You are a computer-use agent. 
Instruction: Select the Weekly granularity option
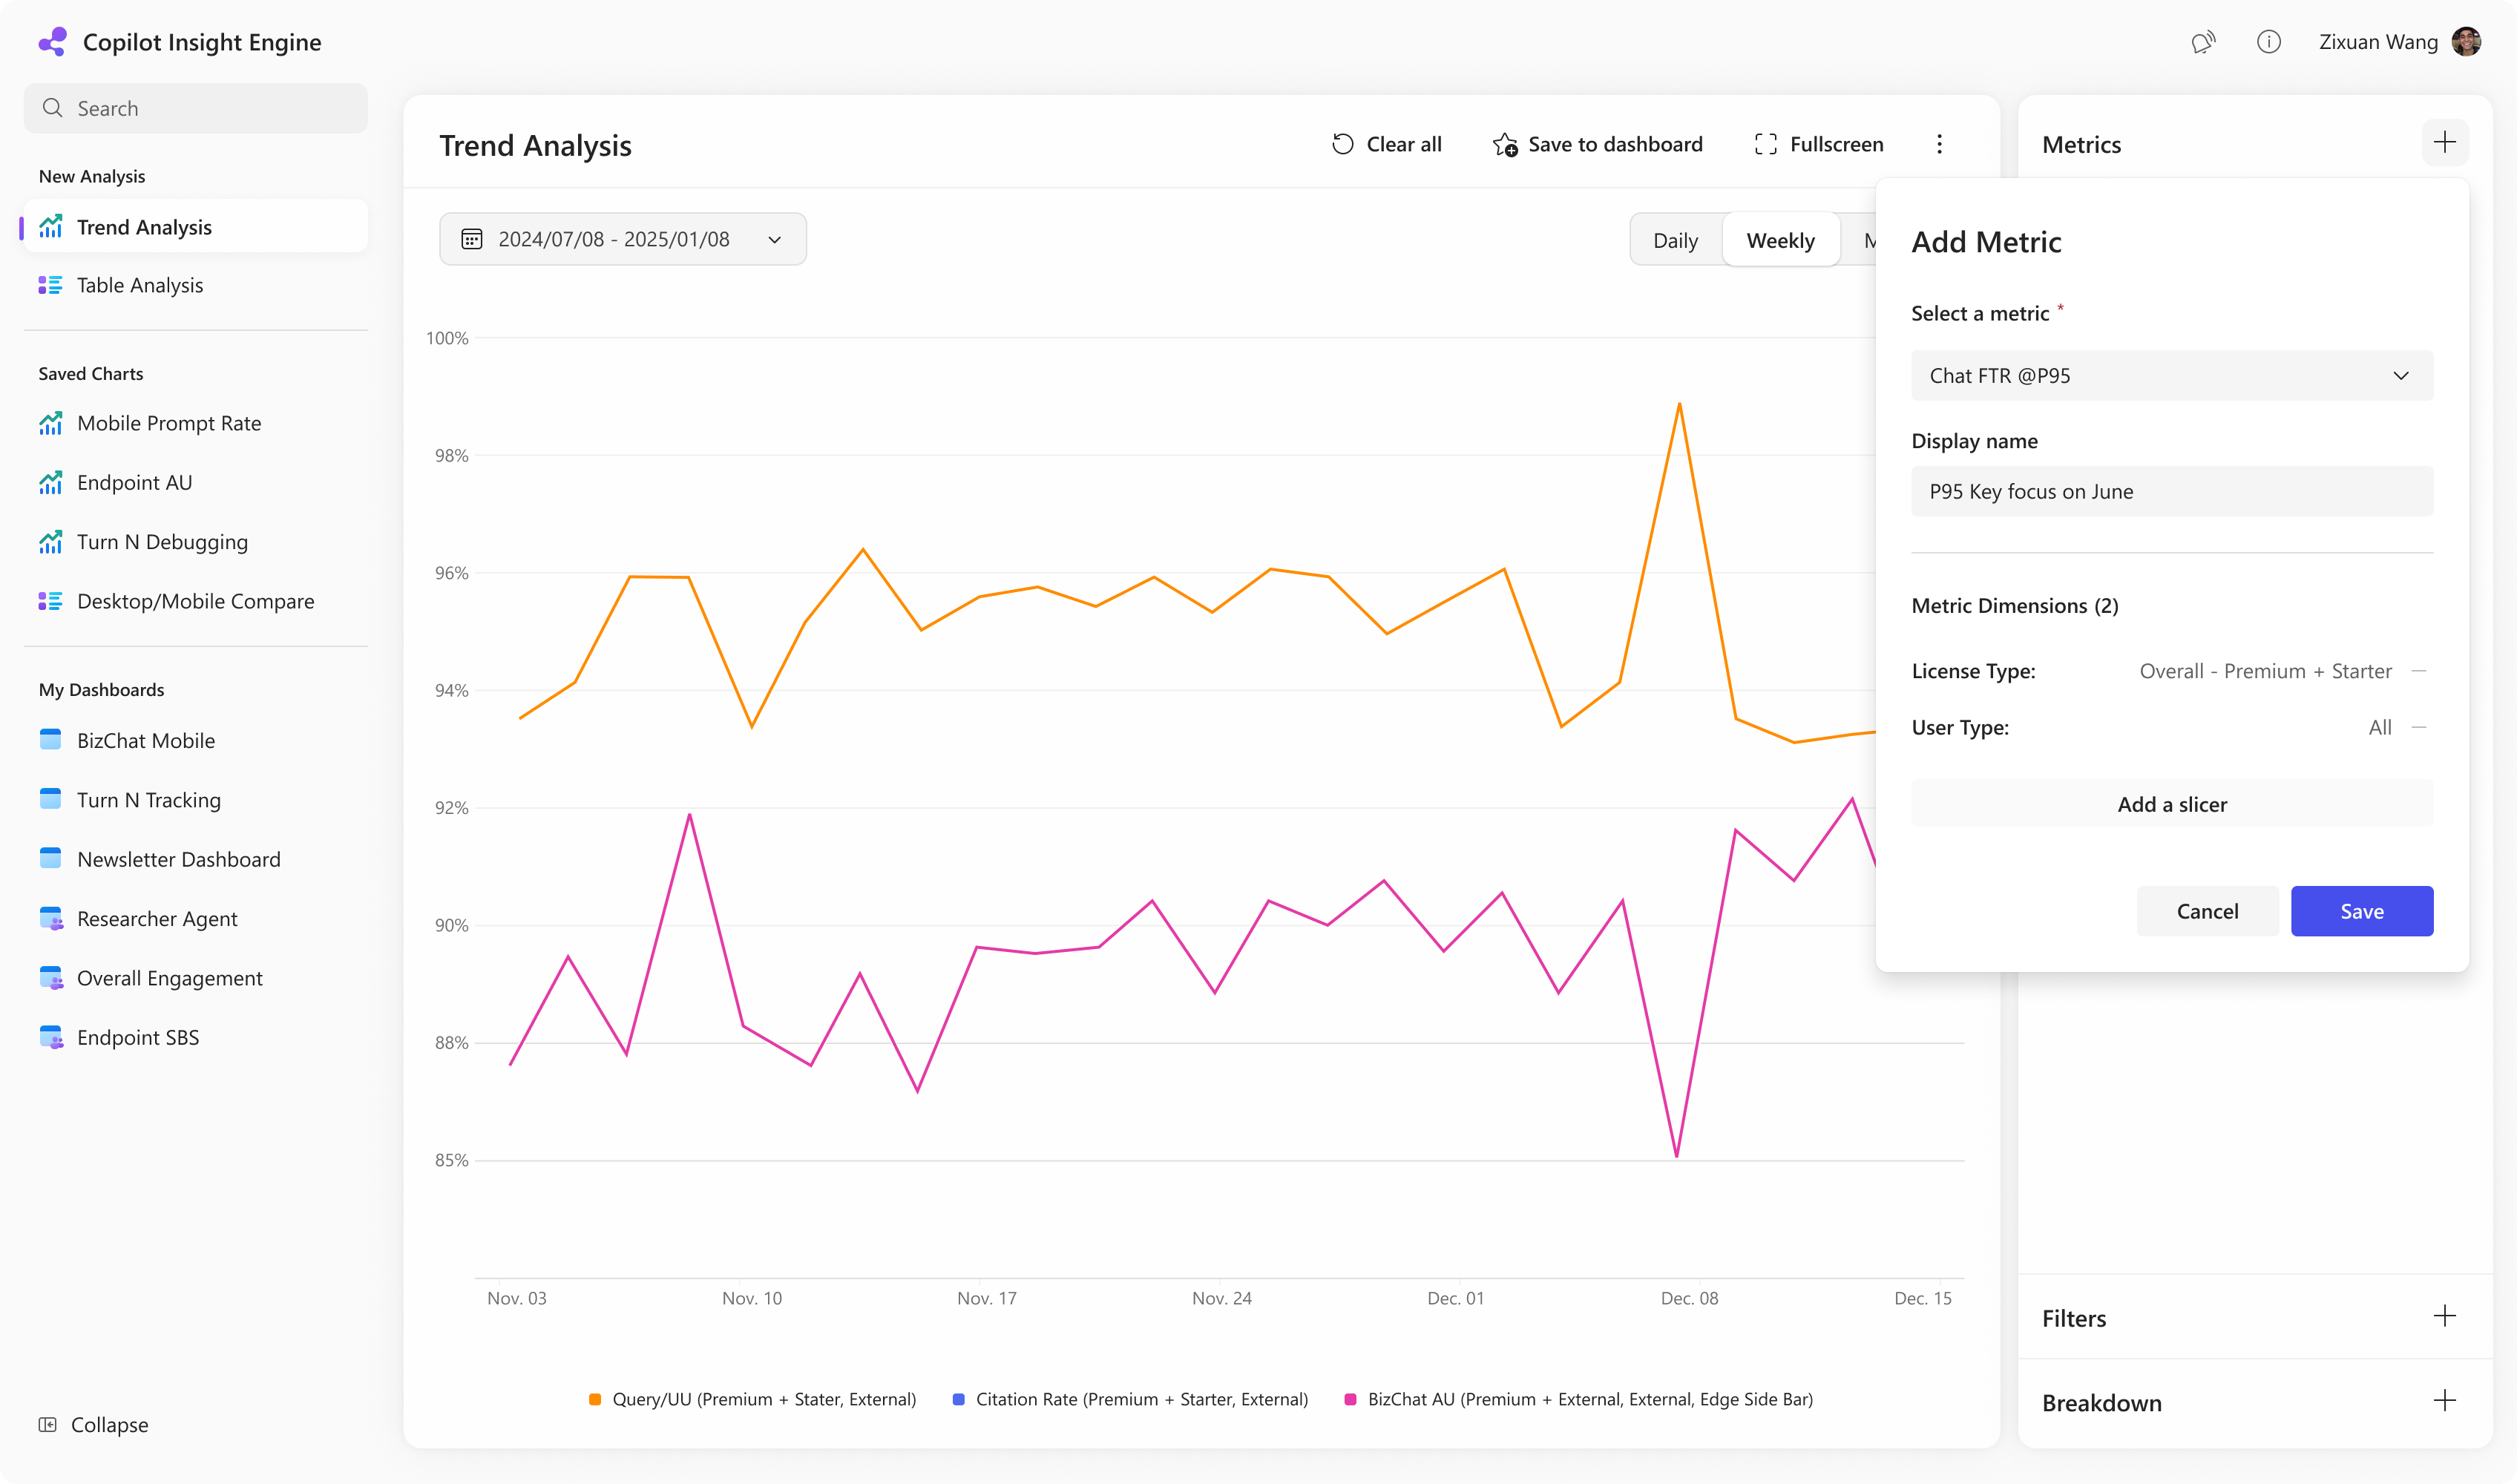(x=1780, y=240)
